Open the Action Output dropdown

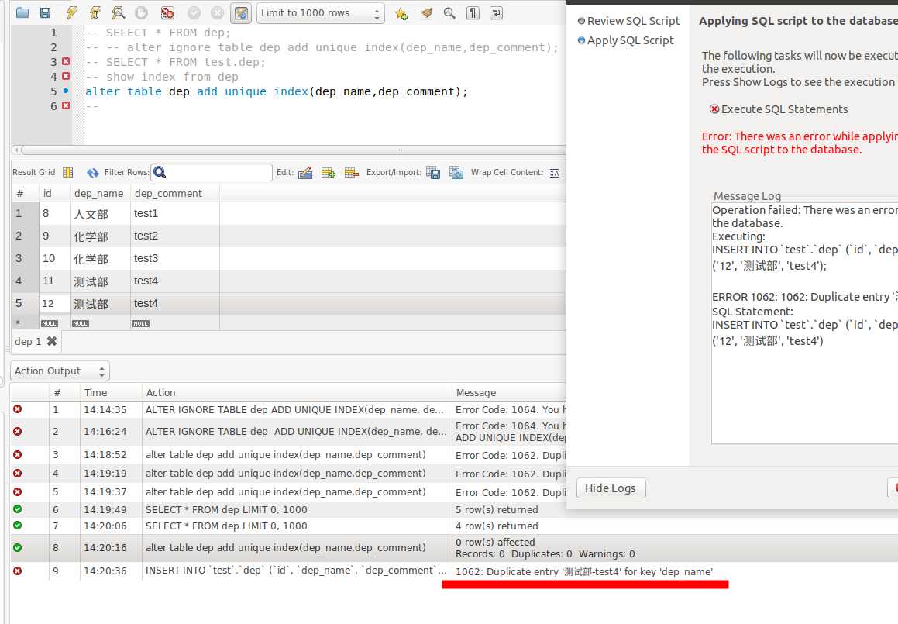coord(60,371)
